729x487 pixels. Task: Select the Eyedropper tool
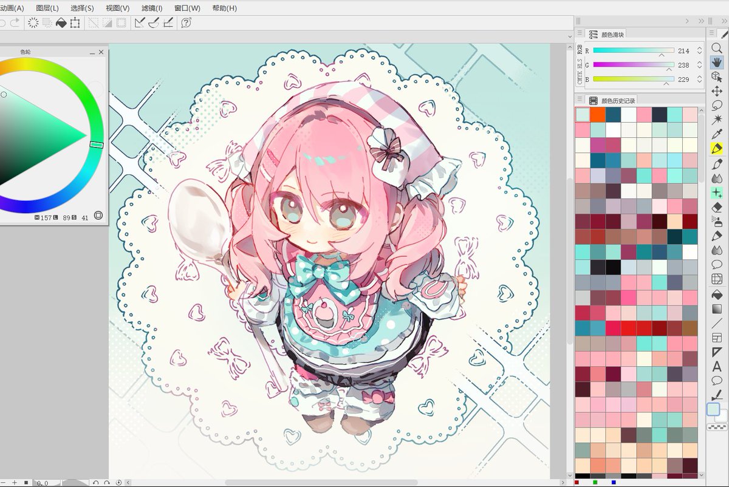(x=717, y=134)
